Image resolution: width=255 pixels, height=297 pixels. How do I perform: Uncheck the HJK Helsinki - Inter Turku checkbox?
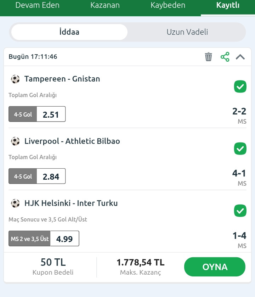240,211
